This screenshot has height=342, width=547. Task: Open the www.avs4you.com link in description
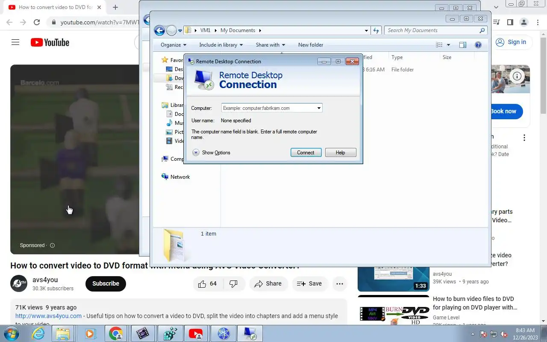(48, 316)
